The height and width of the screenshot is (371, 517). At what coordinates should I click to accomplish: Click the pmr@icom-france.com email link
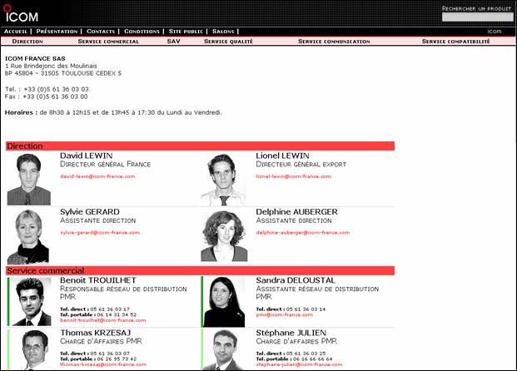[284, 314]
